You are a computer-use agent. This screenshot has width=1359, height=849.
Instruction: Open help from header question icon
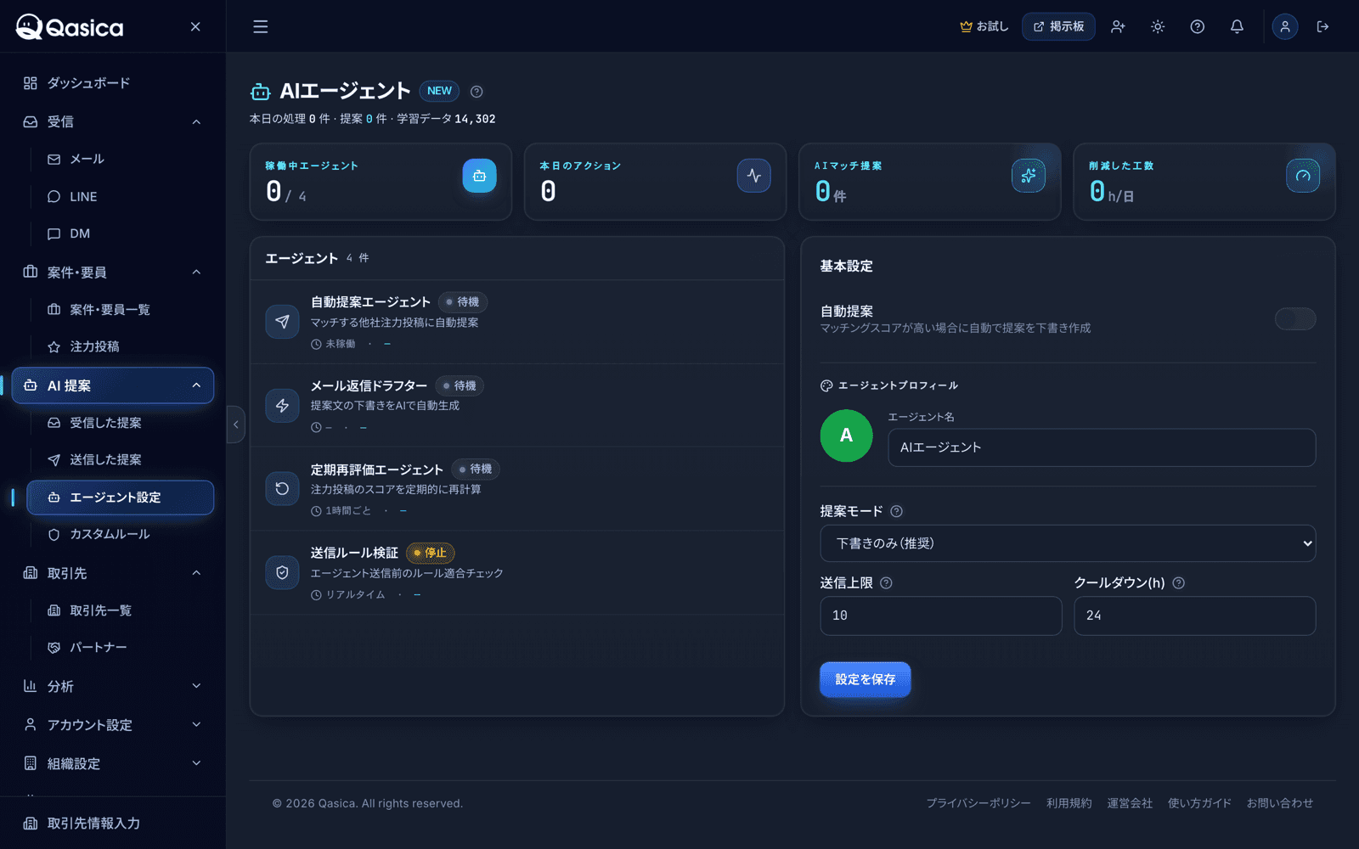(1198, 26)
